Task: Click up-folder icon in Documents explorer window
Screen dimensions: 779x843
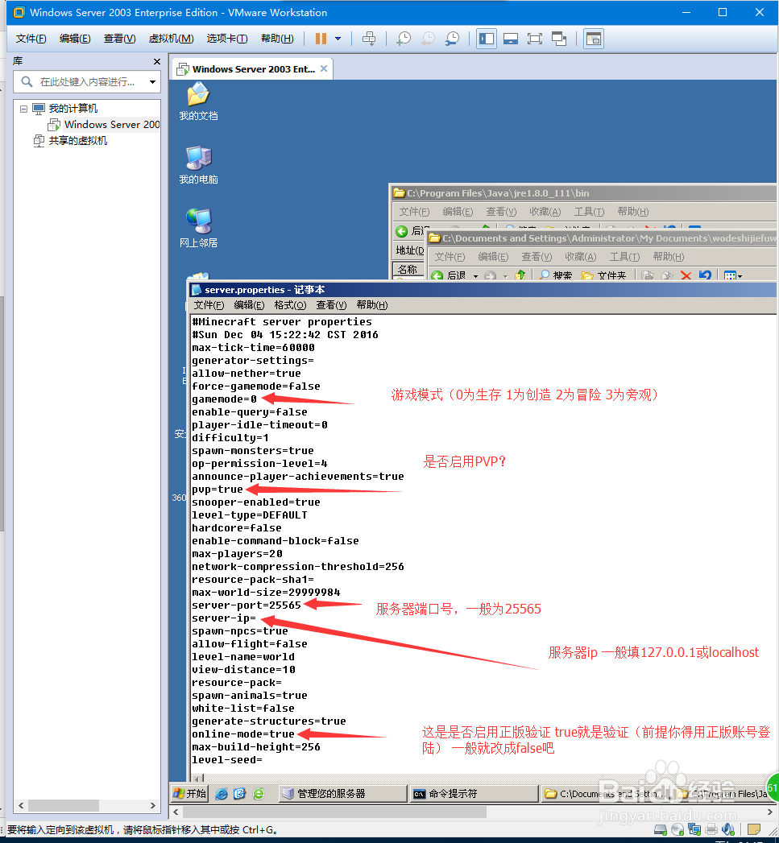Action: [520, 275]
